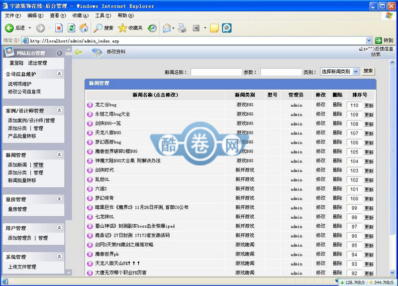Image resolution: width=398 pixels, height=286 pixels.
Task: Open 修改公司信息项 link
Action: [x=24, y=92]
